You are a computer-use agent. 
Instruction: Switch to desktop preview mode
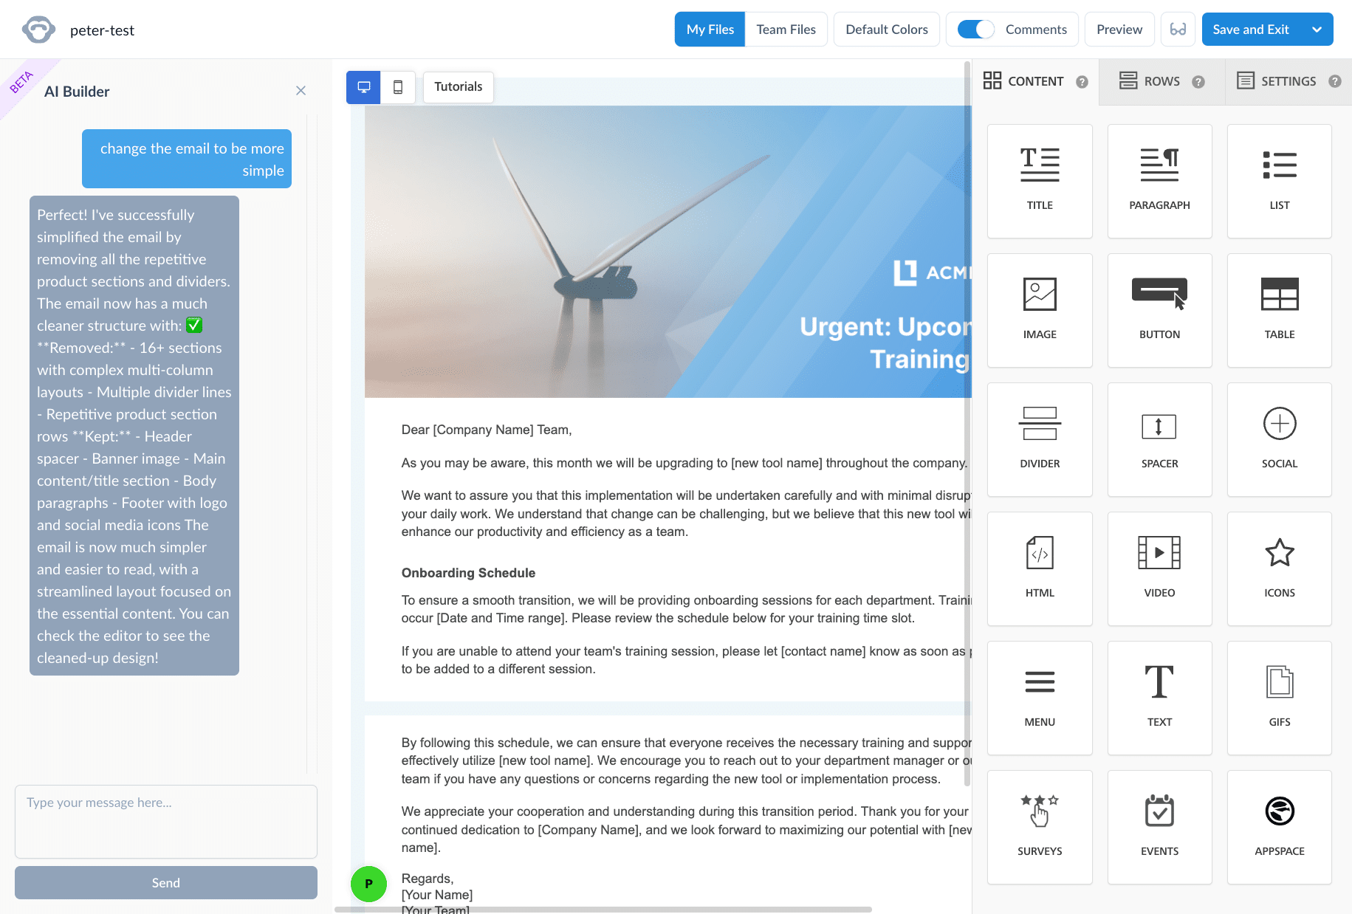click(363, 87)
